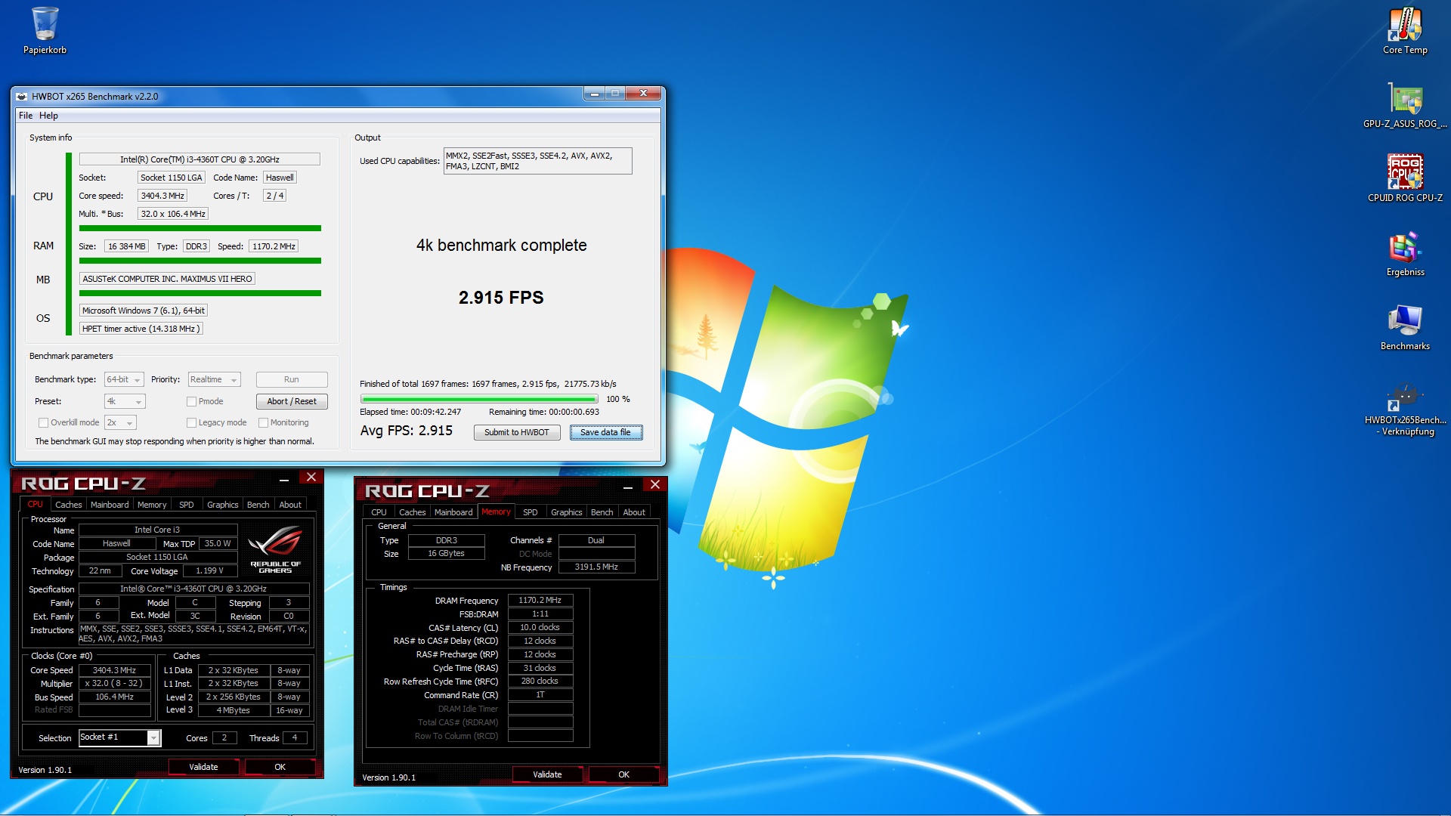Click the ASUSTeK MAXIMUS VII HERO field
Image resolution: width=1451 pixels, height=816 pixels.
click(167, 279)
